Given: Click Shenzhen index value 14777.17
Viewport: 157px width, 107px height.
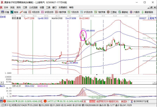Looking at the screenshot, I should point(52,101).
